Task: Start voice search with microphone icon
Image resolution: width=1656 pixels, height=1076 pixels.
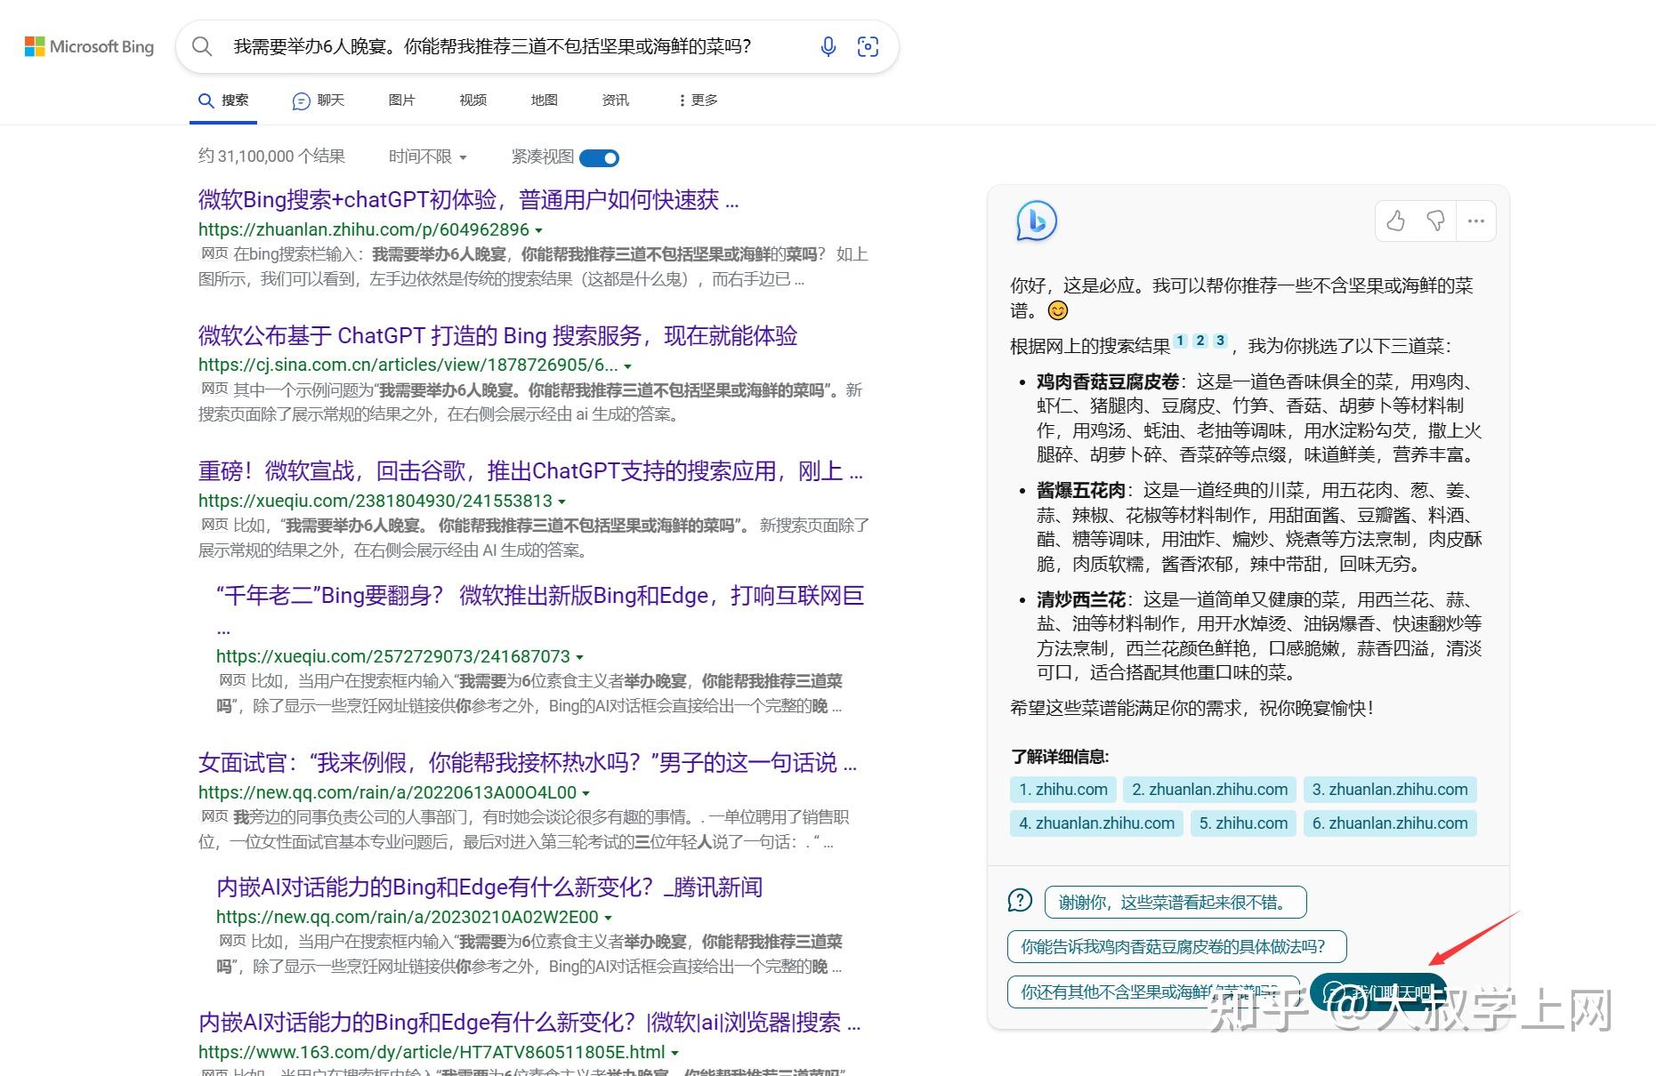Action: pyautogui.click(x=828, y=46)
